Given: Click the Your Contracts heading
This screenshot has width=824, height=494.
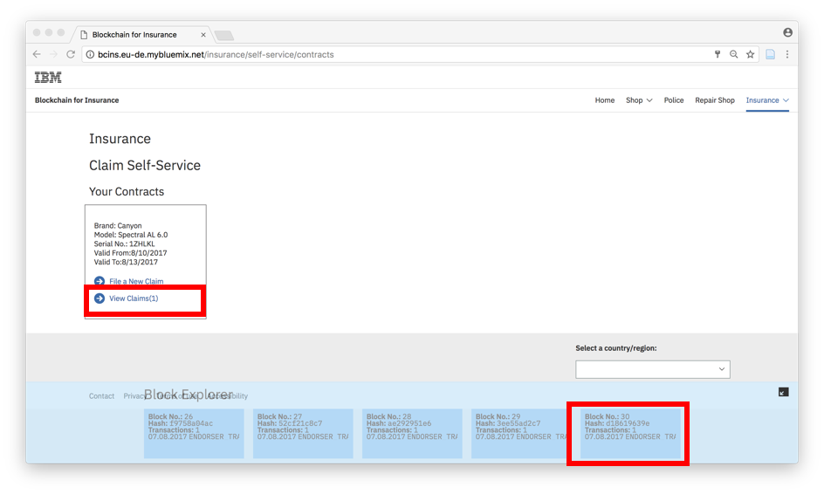Looking at the screenshot, I should (127, 192).
